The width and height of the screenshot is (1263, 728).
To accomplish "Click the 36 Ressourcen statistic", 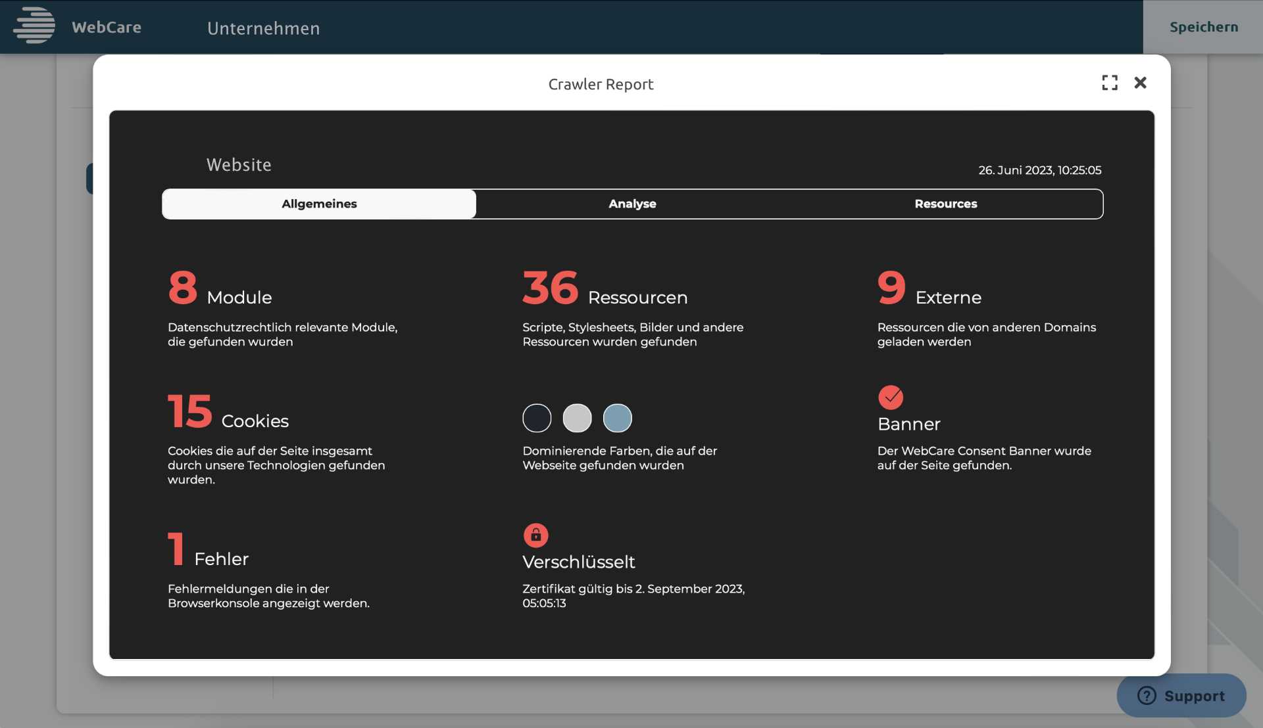I will pyautogui.click(x=605, y=288).
